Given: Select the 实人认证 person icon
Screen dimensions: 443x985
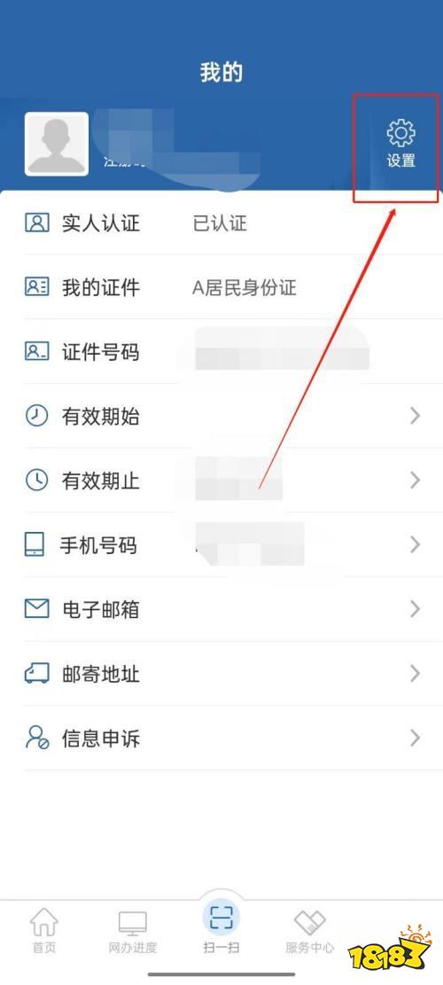Looking at the screenshot, I should pyautogui.click(x=37, y=223).
